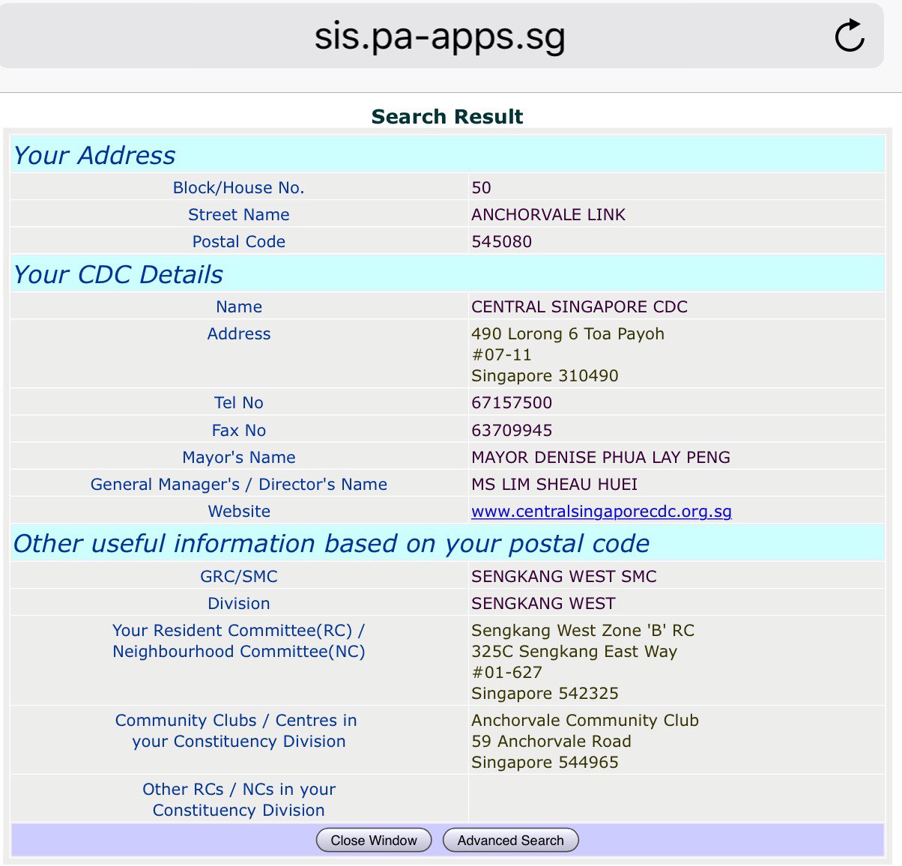Click the Other RCs / NCs label
Screen dimensions: 902x866
click(239, 799)
